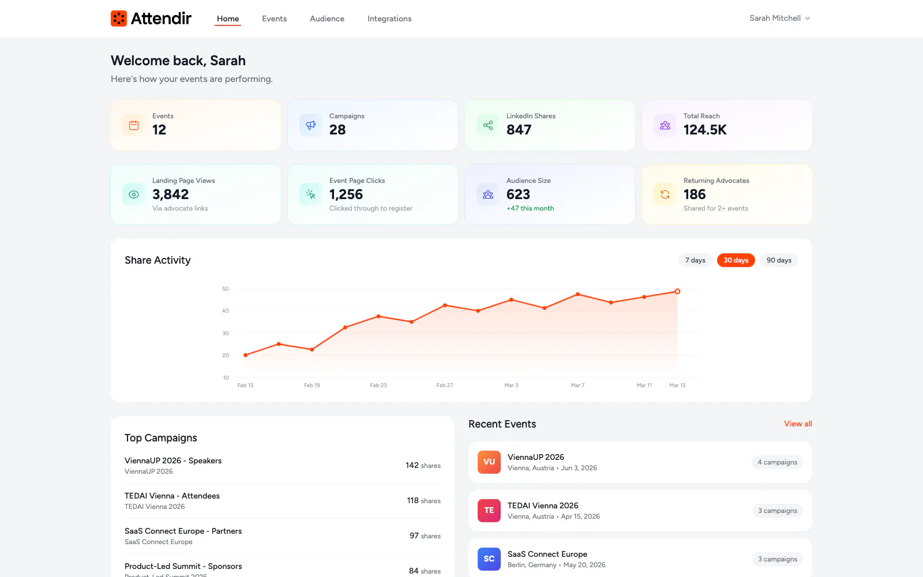This screenshot has width=923, height=577.
Task: Click the +47 this month text
Action: coord(530,208)
